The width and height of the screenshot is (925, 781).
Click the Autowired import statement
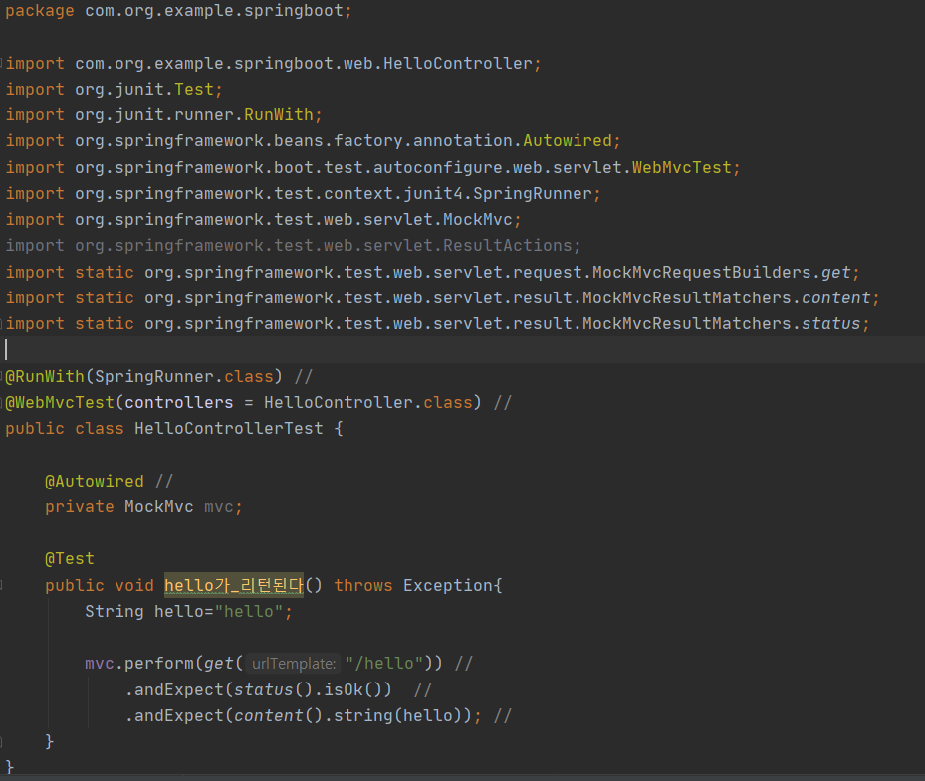[x=314, y=141]
